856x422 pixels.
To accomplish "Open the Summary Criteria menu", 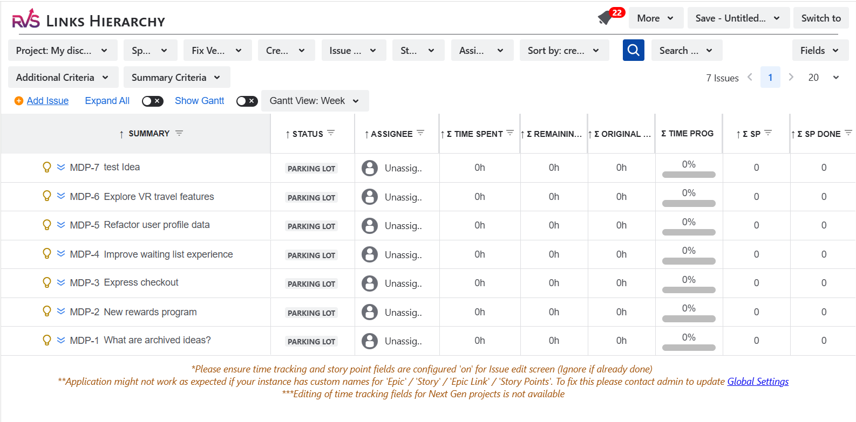I will pos(177,77).
